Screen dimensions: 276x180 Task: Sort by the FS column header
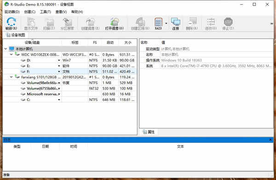(95, 42)
